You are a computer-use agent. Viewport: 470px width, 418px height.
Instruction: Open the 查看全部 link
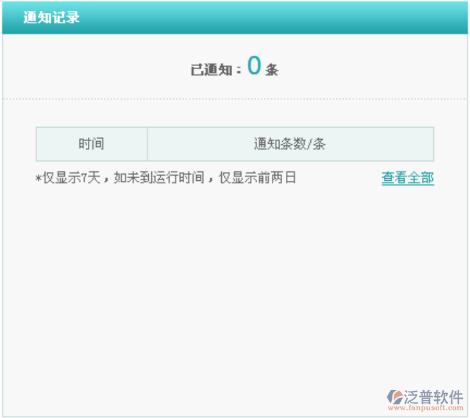408,178
